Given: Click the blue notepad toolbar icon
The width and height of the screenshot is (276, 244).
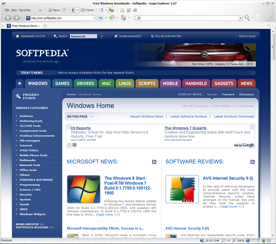Looking at the screenshot, I should point(135,10).
